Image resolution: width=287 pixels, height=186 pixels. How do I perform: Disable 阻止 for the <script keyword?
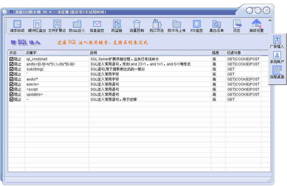coord(11,89)
